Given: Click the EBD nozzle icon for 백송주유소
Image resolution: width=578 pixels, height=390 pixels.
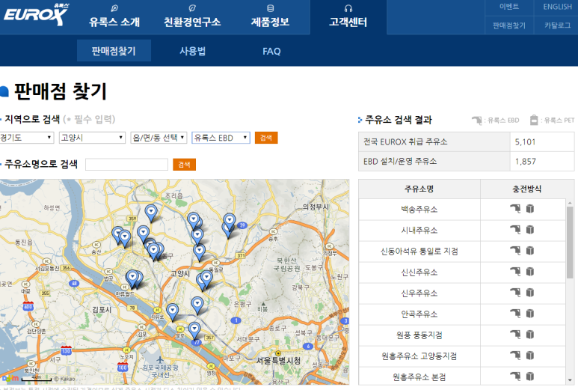Looking at the screenshot, I should [515, 208].
